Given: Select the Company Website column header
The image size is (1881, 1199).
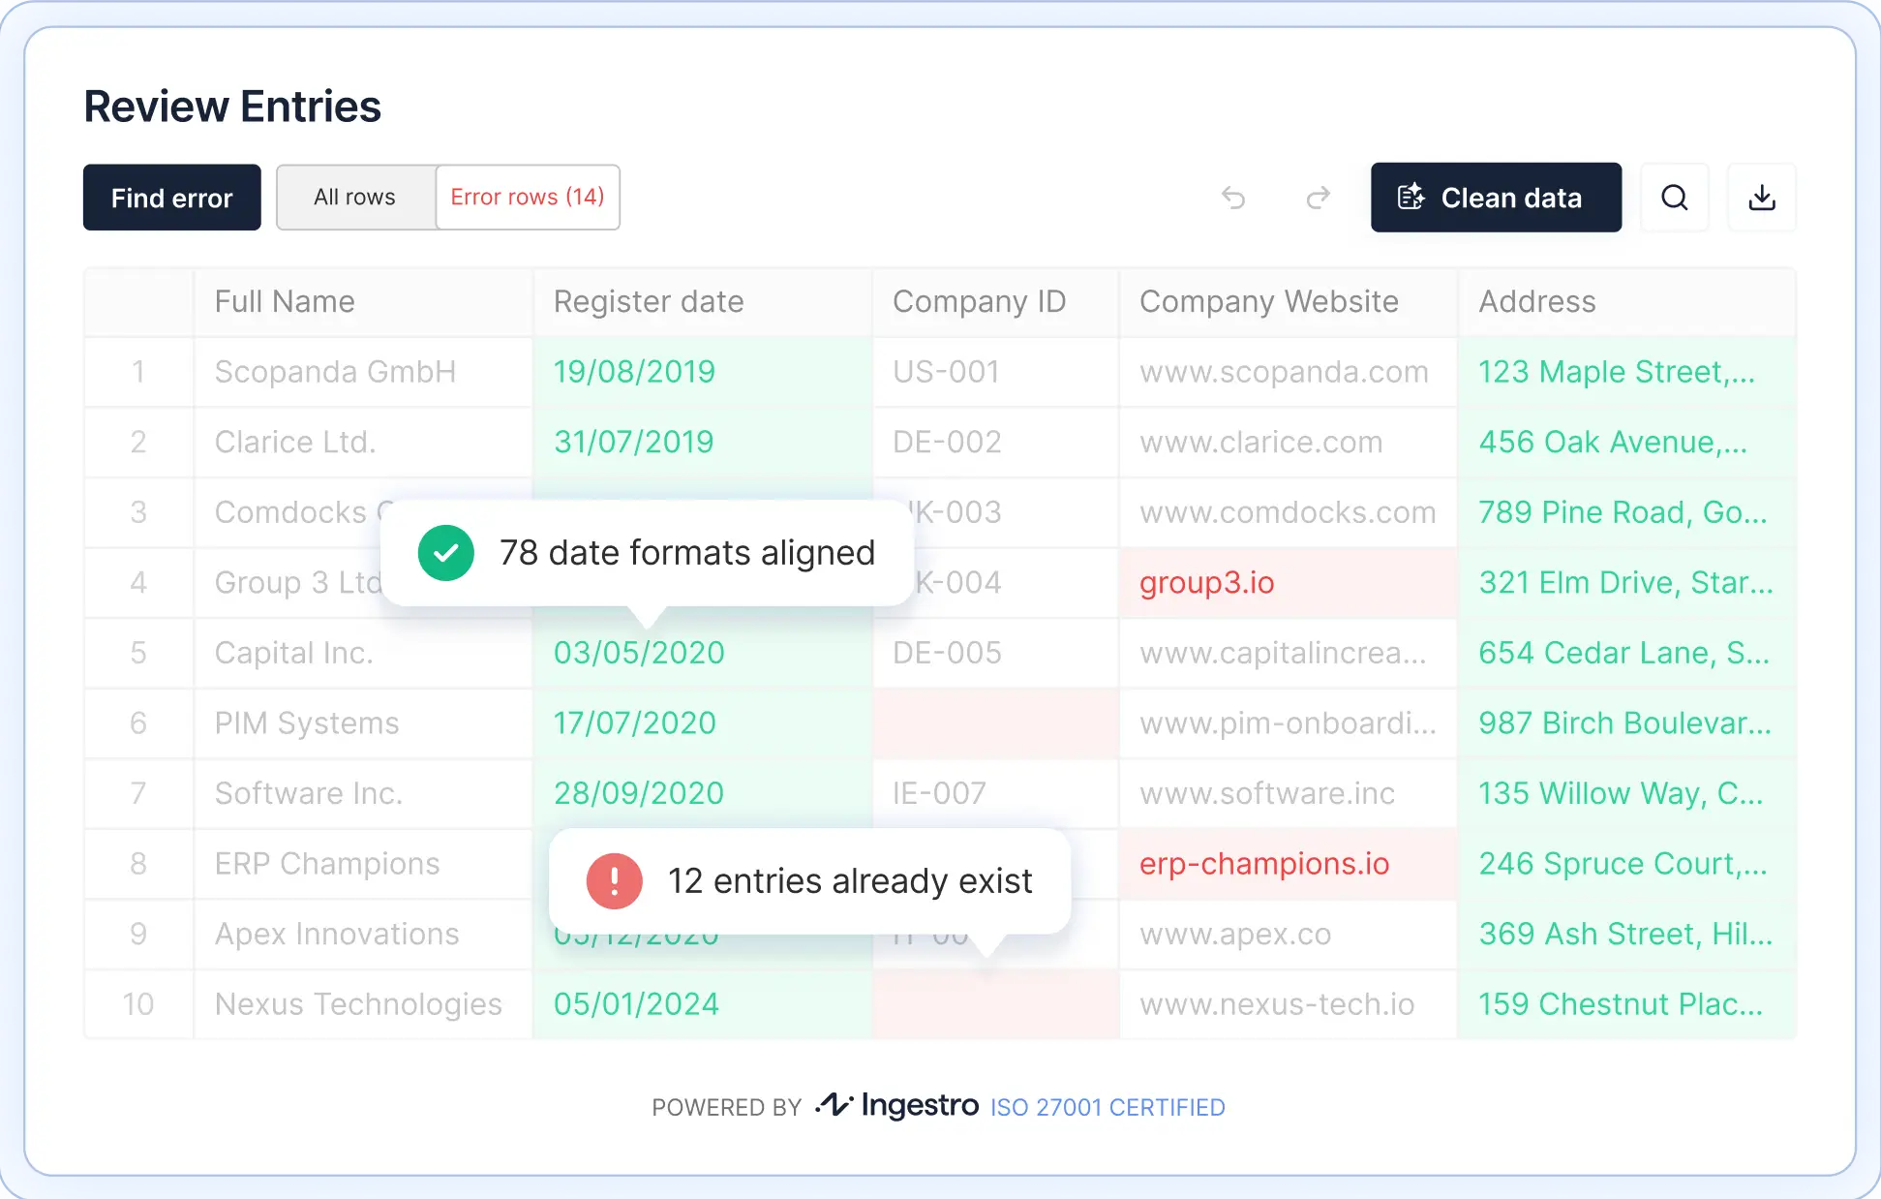Looking at the screenshot, I should tap(1268, 302).
